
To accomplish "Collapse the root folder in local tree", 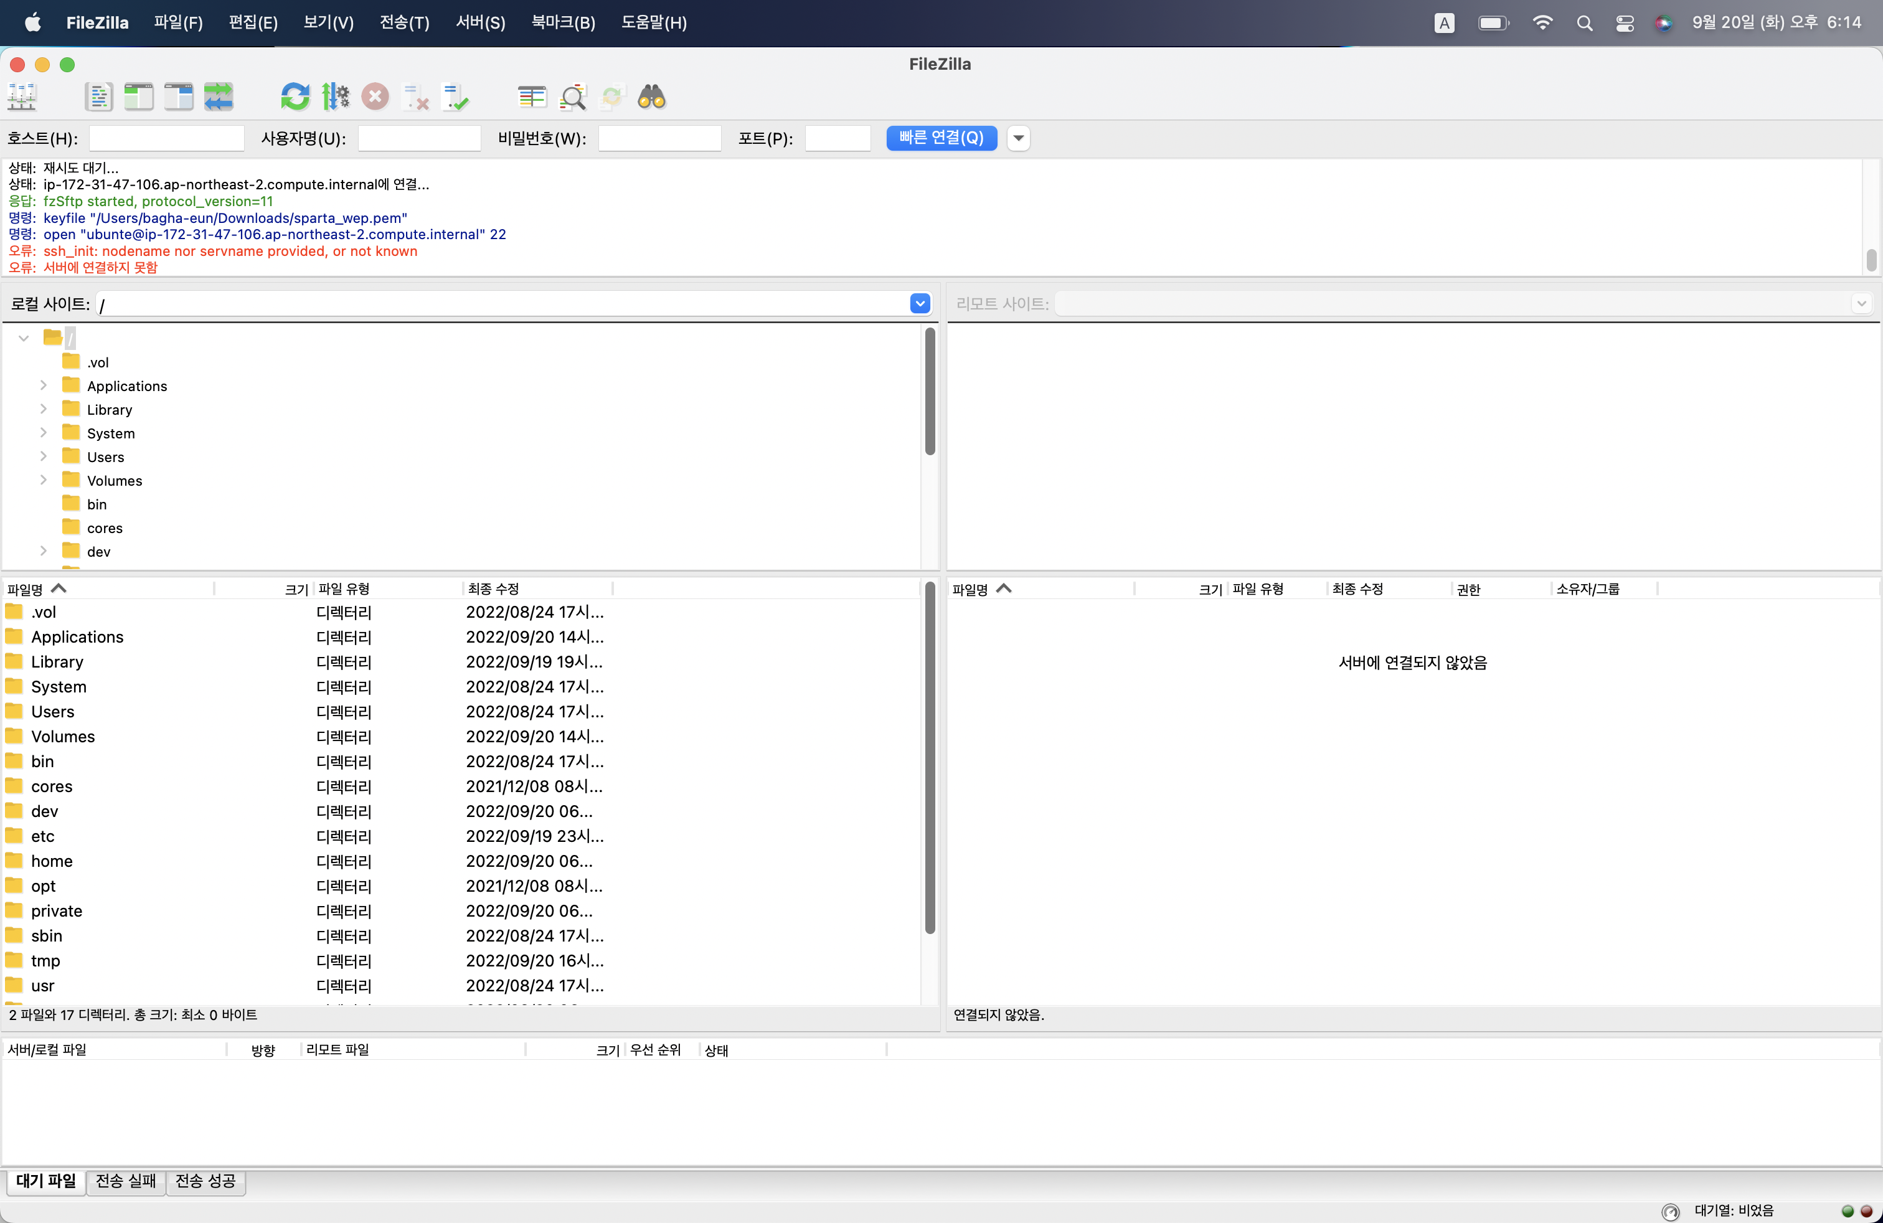I will point(24,339).
